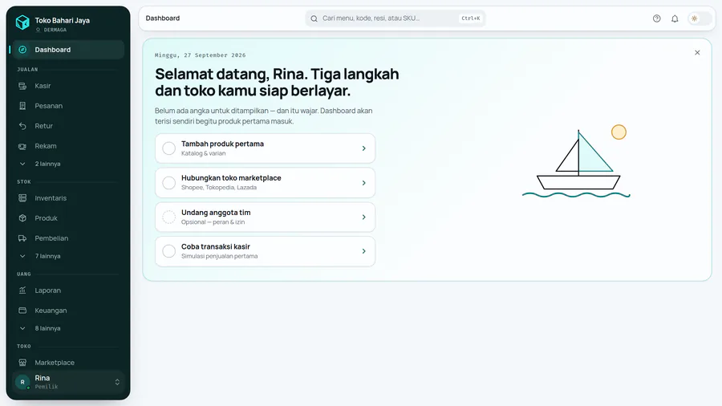
Task: Open the Laporan menu item
Action: pyautogui.click(x=67, y=290)
